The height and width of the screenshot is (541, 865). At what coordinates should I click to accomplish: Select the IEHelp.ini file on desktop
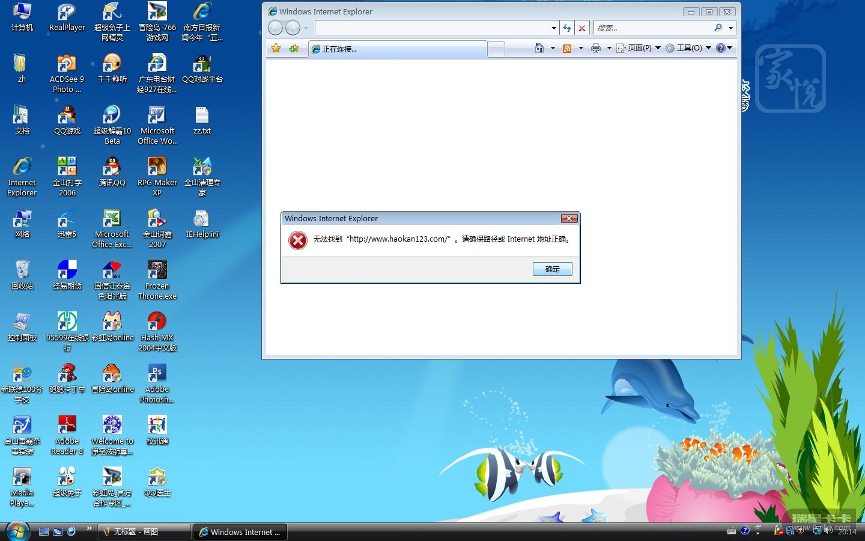(202, 224)
